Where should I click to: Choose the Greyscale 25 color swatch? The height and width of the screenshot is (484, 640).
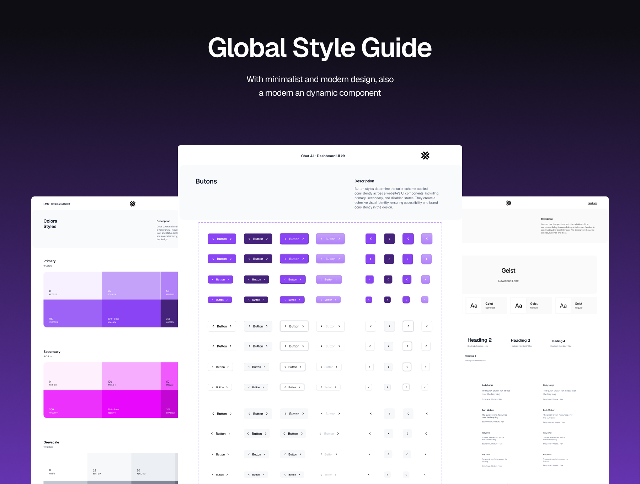pos(109,467)
